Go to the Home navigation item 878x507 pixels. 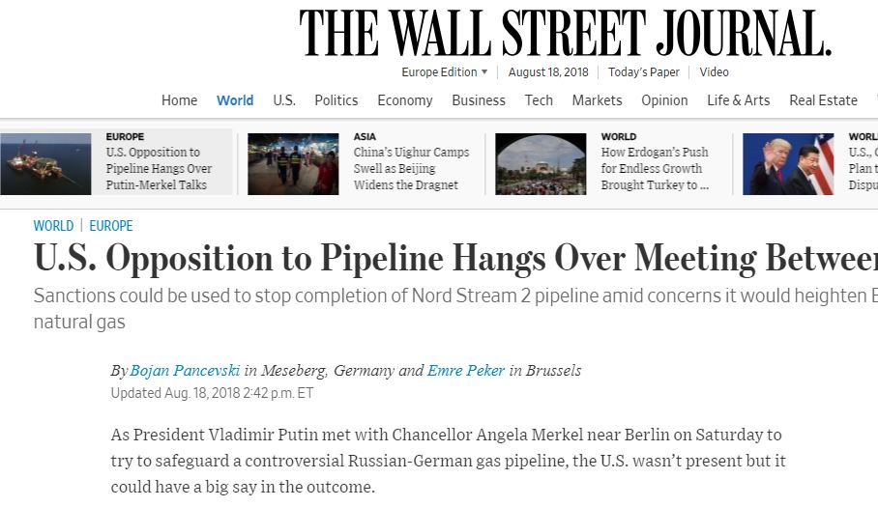click(x=179, y=100)
